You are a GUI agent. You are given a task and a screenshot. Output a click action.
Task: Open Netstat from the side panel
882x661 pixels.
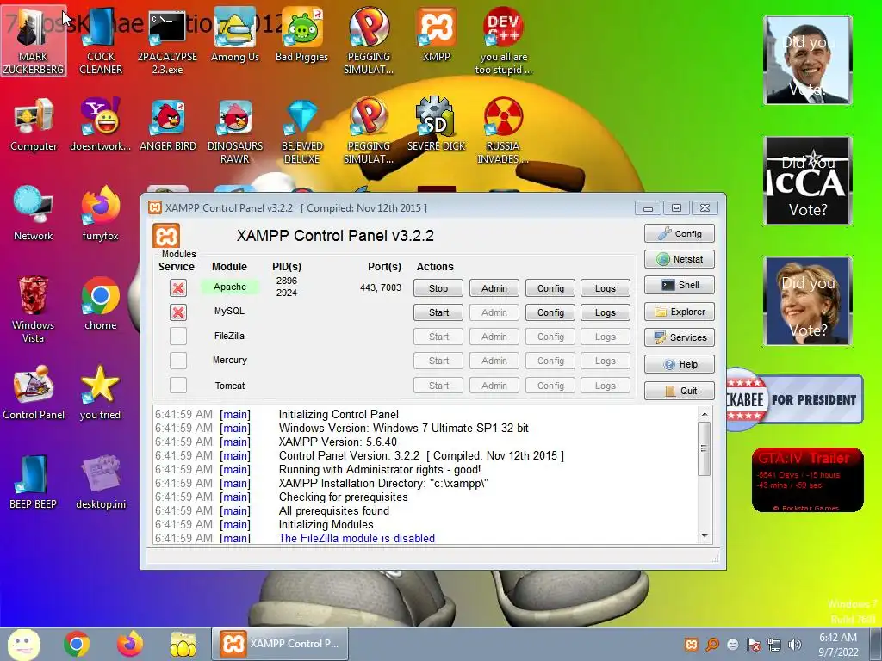pyautogui.click(x=680, y=259)
